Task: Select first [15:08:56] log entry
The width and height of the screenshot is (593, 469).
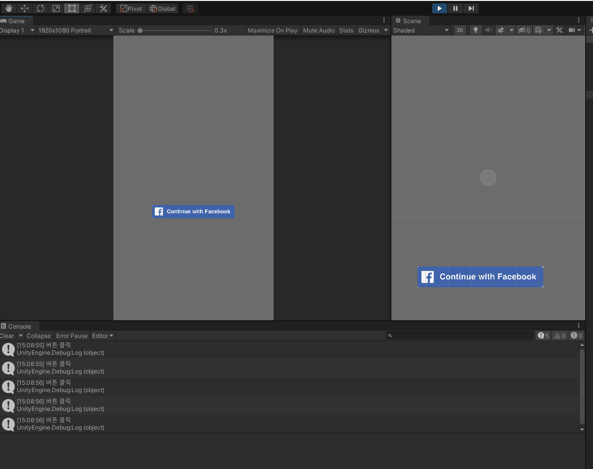Action: pyautogui.click(x=289, y=387)
